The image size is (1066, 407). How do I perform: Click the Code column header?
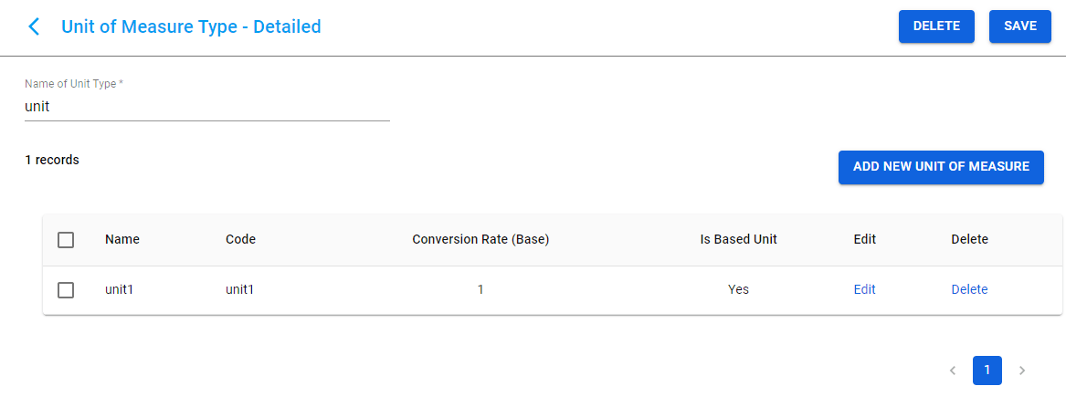[240, 239]
